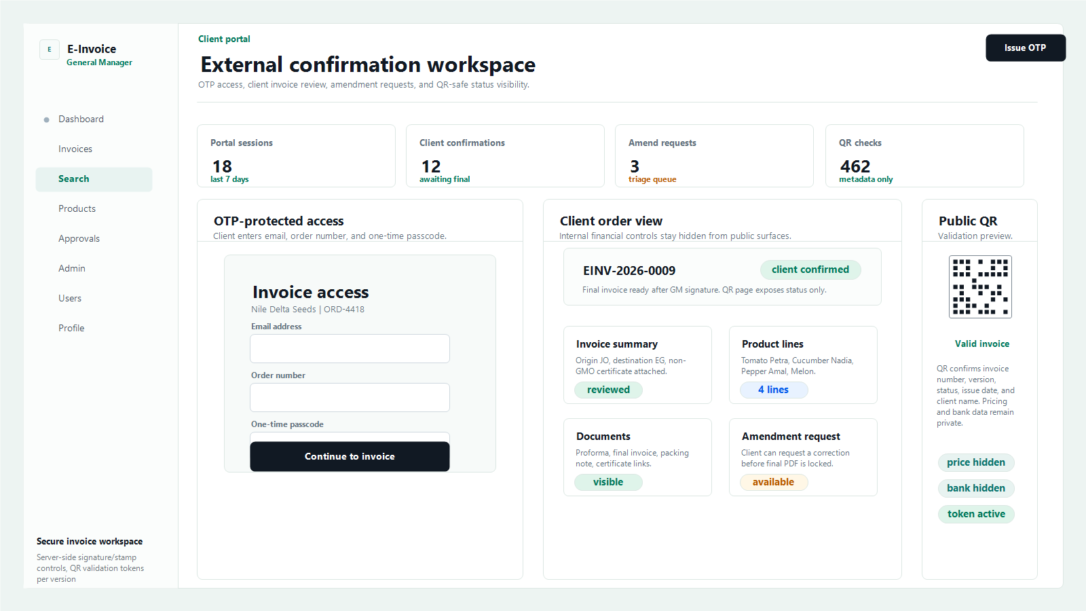1086x611 pixels.
Task: Click the triage queue label
Action: point(652,180)
